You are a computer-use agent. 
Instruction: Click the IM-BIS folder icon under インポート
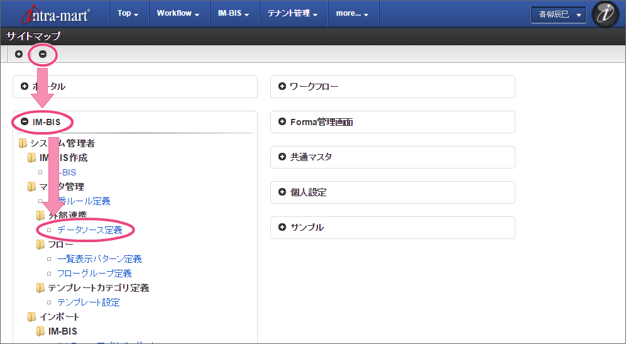40,331
